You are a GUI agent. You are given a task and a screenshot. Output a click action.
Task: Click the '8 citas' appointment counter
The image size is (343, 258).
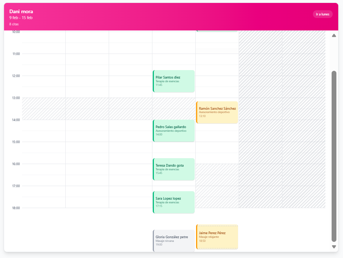pos(15,23)
